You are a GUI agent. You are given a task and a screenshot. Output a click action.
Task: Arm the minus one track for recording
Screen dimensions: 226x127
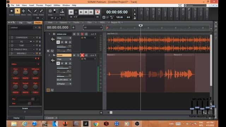pos(82,34)
